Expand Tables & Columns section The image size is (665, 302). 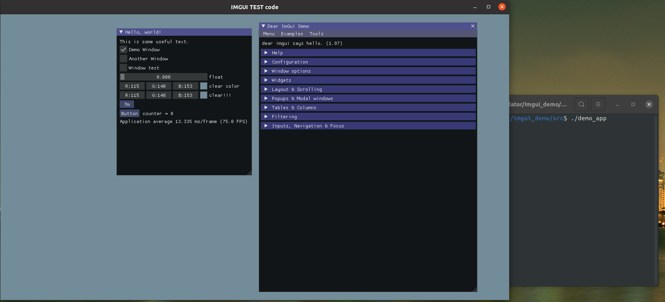(368, 108)
